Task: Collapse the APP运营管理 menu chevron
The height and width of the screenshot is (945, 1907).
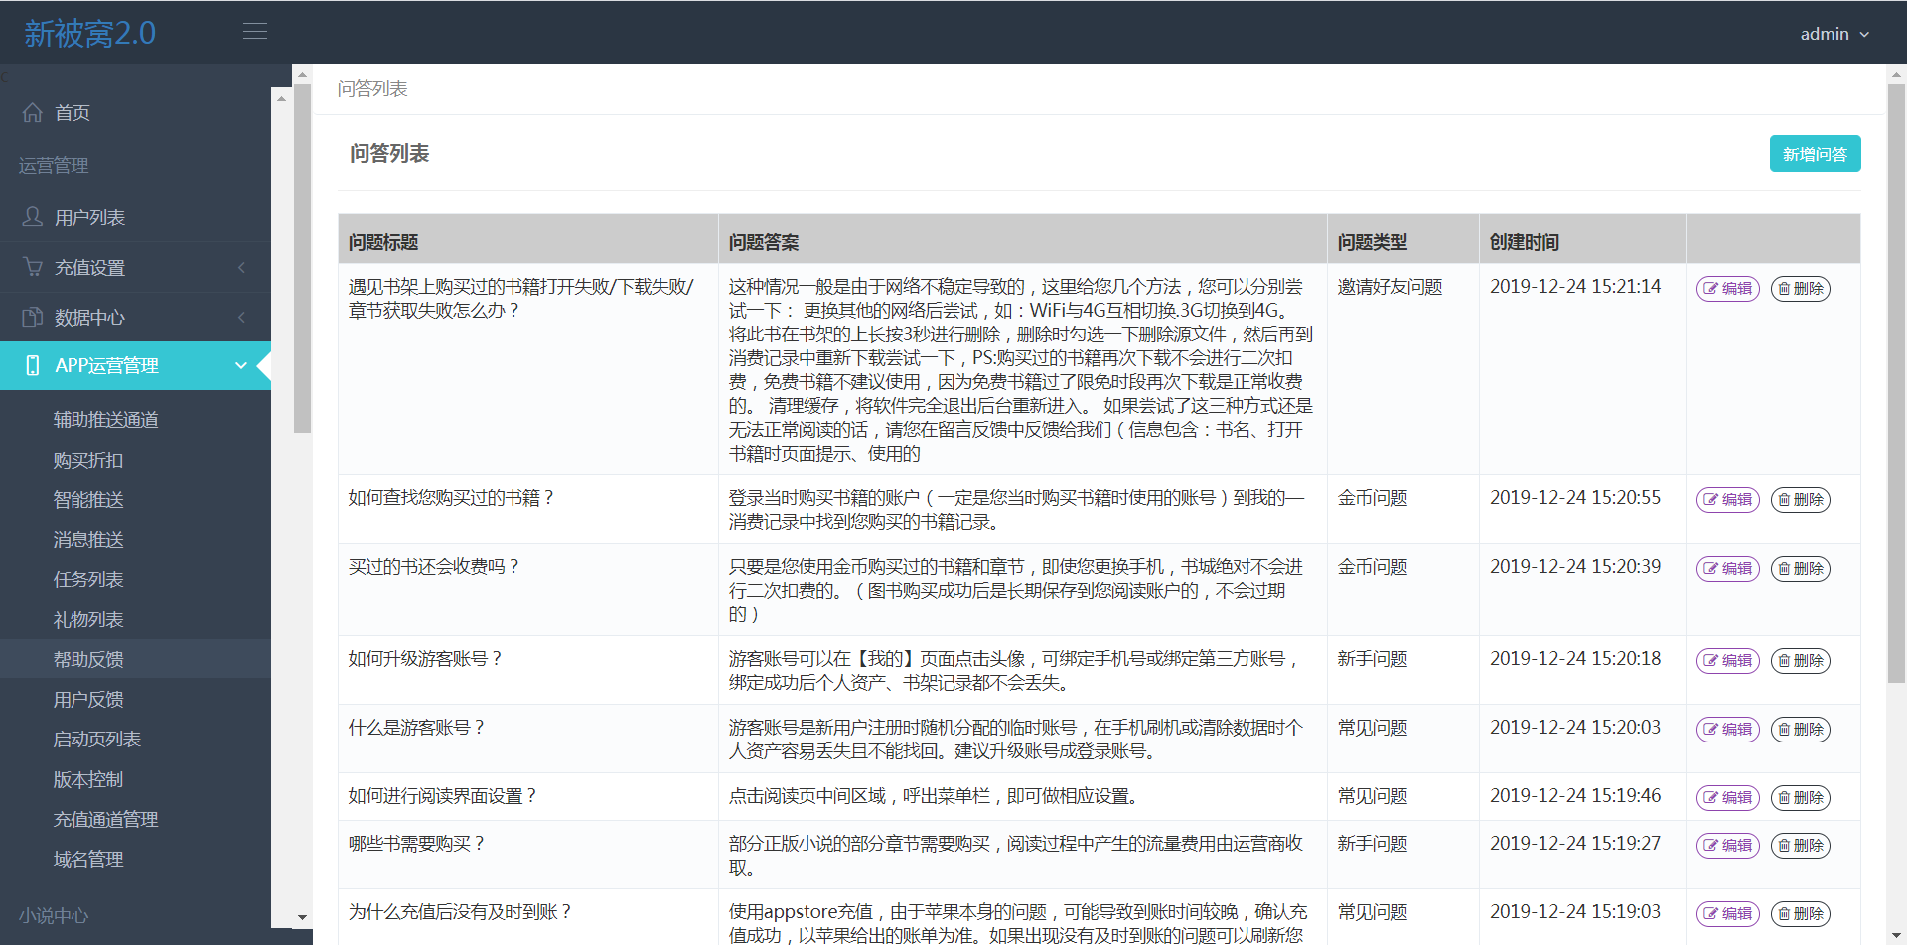Action: click(241, 366)
